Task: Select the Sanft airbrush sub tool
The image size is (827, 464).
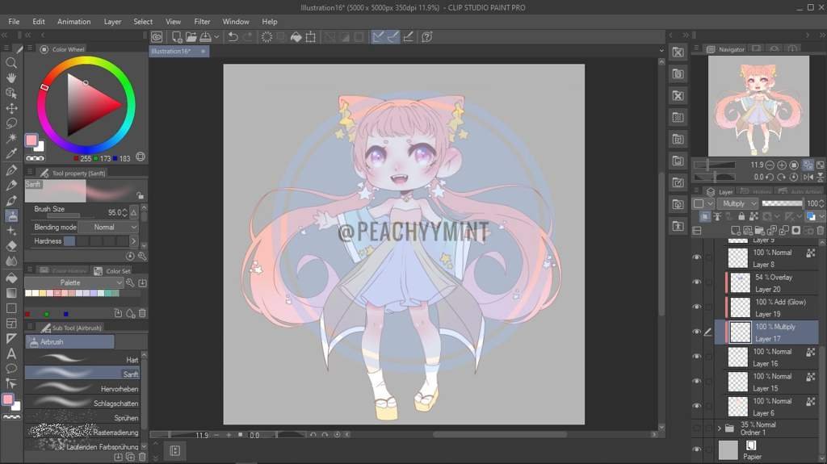Action: tap(82, 374)
